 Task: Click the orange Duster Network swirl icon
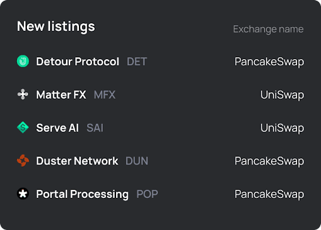coord(23,161)
